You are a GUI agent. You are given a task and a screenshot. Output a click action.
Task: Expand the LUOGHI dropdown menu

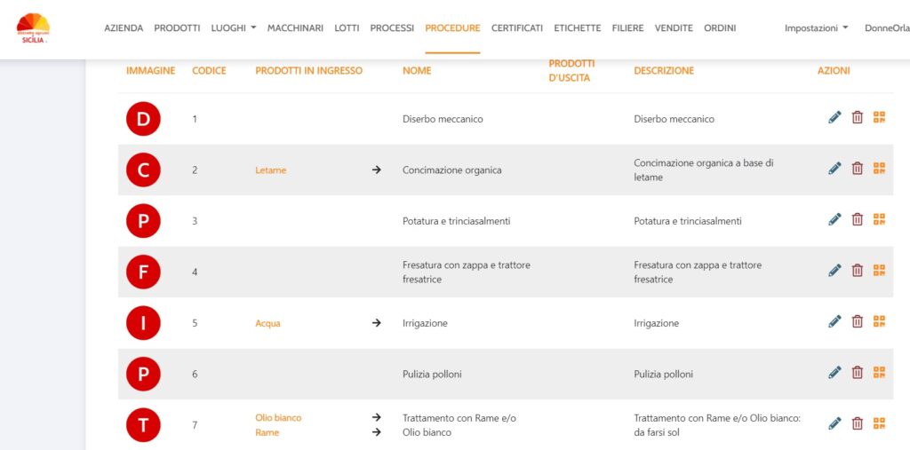coord(234,28)
